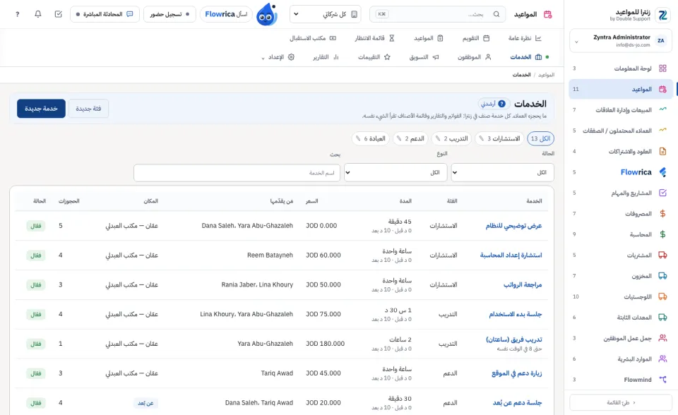Collapse the sidebar with طيّ القائمة
Viewport: 678px width, 415px height.
(x=621, y=402)
